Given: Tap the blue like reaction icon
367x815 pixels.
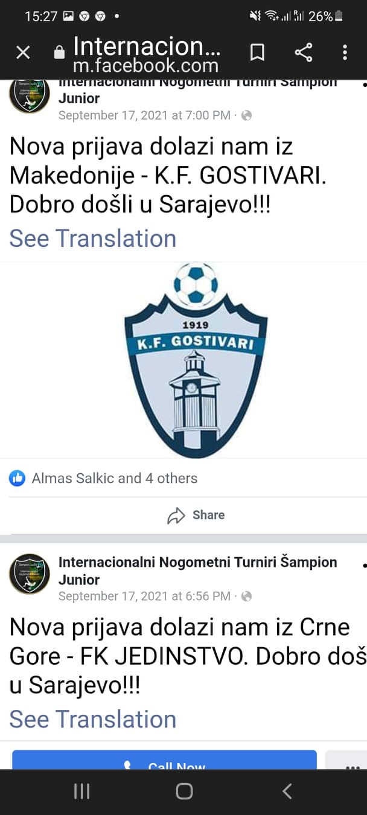Looking at the screenshot, I should 17,478.
